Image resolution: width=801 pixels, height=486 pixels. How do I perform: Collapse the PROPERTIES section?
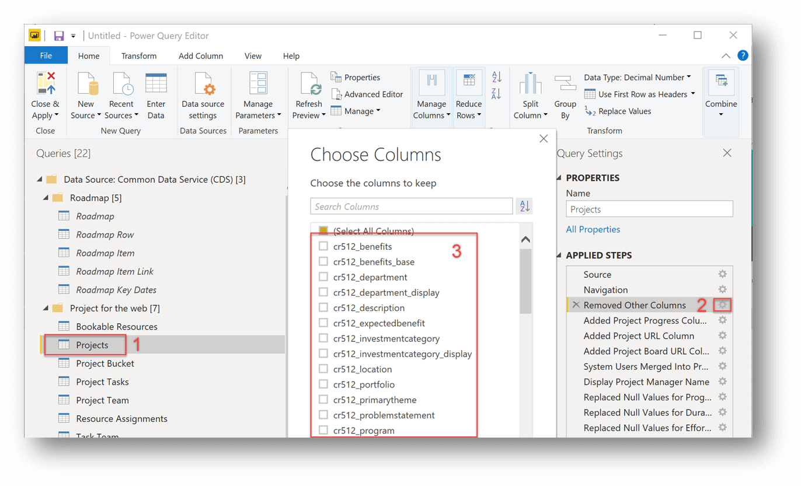(560, 178)
